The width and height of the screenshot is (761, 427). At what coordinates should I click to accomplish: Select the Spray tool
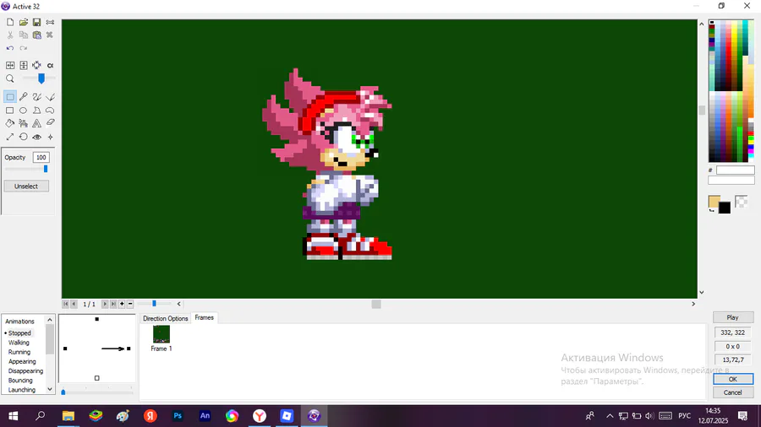point(24,123)
